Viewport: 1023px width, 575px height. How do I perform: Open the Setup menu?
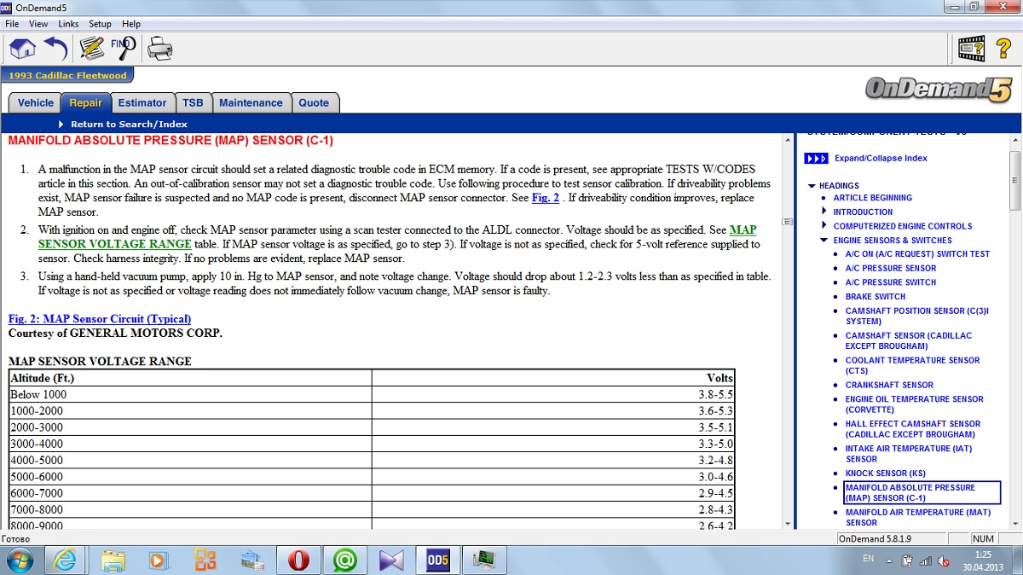pyautogui.click(x=100, y=24)
